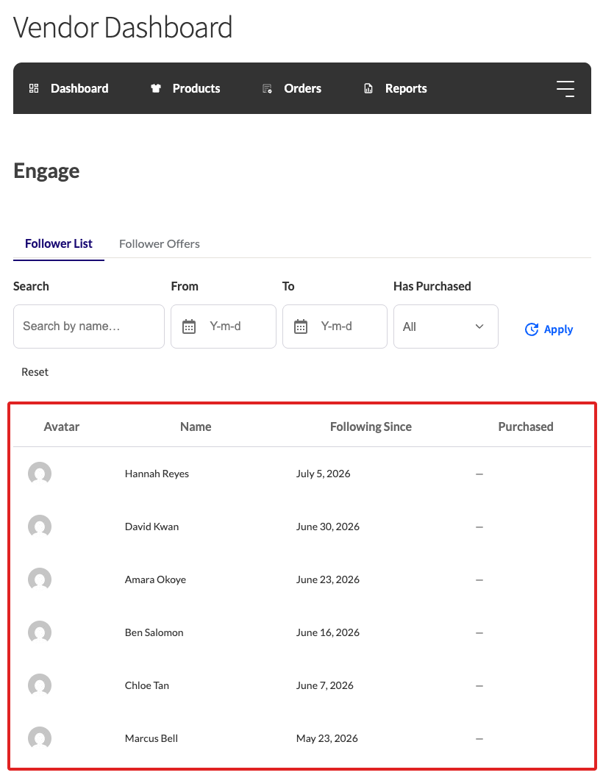This screenshot has height=778, width=603.
Task: Select the name Ben Salomon
Action: click(x=154, y=632)
